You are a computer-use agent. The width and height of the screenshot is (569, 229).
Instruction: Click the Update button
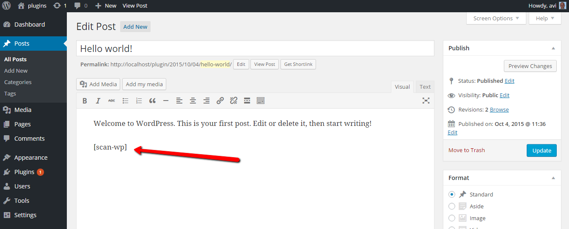point(542,150)
